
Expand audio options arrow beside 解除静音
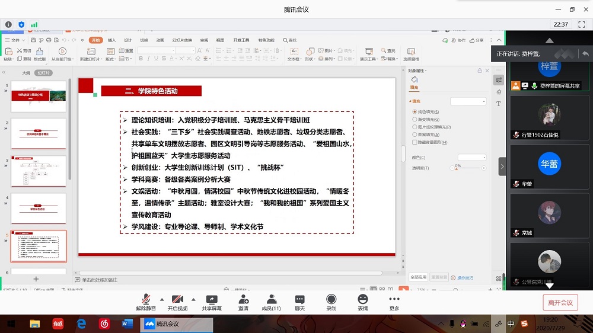pos(162,299)
